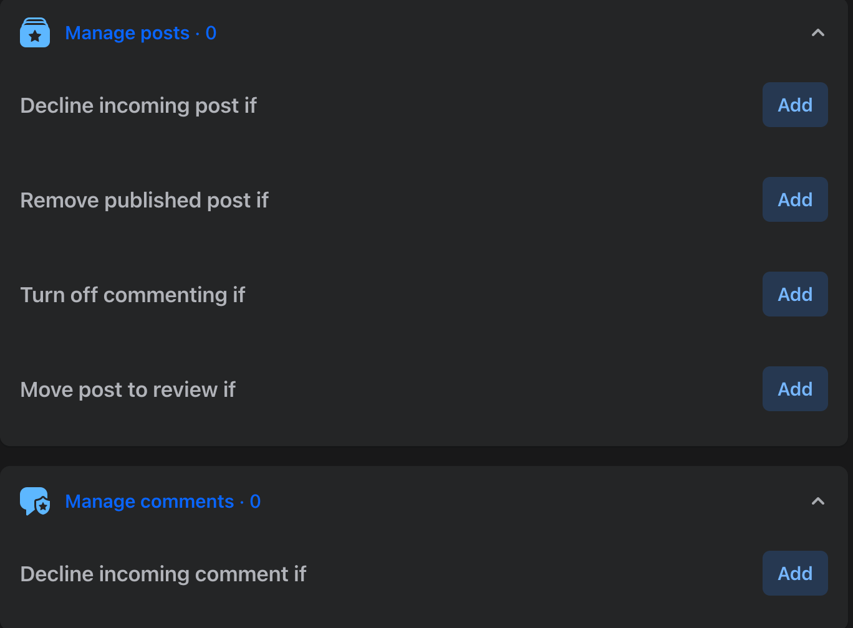Click the Manage posts rule count 0

pyautogui.click(x=211, y=33)
